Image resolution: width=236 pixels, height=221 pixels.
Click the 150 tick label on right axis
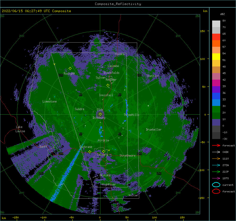click(202, 31)
